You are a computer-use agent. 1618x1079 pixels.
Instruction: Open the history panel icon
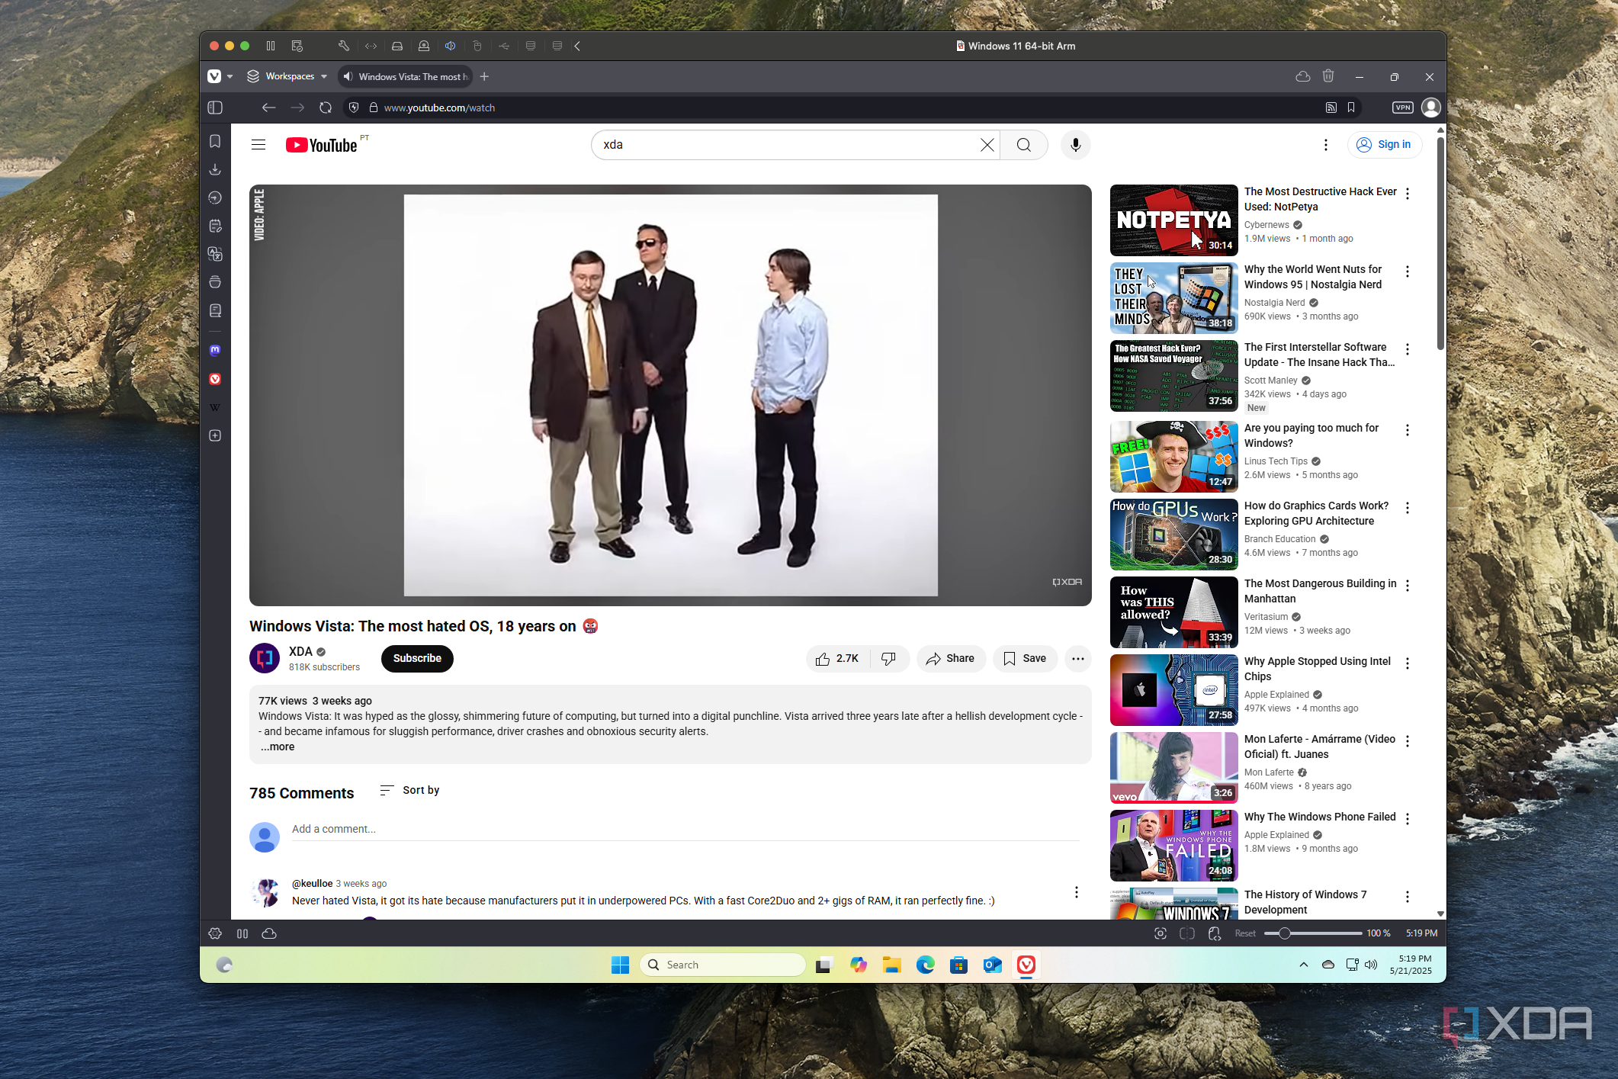pos(215,197)
